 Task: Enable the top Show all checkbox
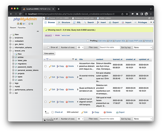coord(48,47)
